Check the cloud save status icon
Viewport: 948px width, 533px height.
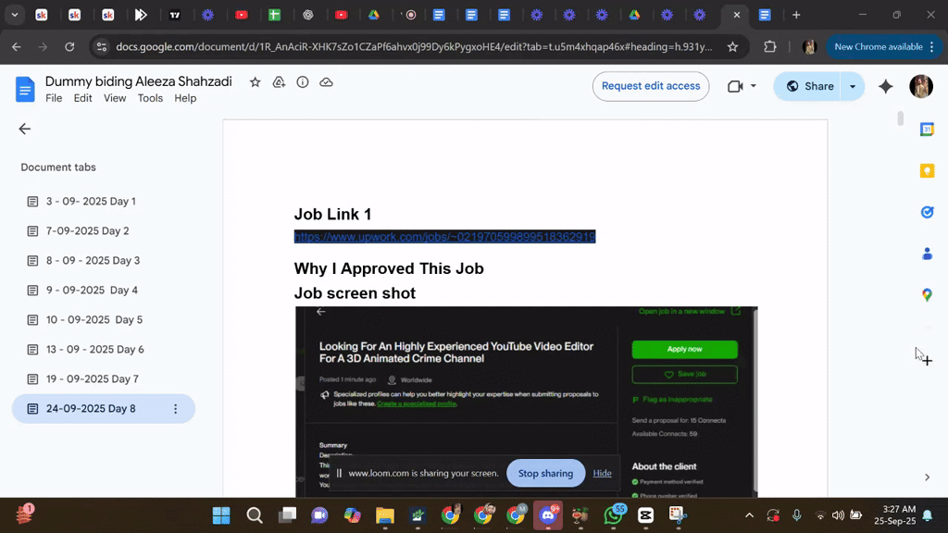point(326,82)
